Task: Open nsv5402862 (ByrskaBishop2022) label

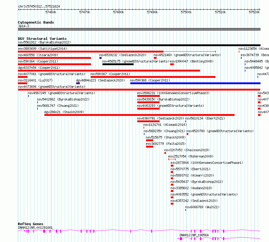Action: pos(63,99)
